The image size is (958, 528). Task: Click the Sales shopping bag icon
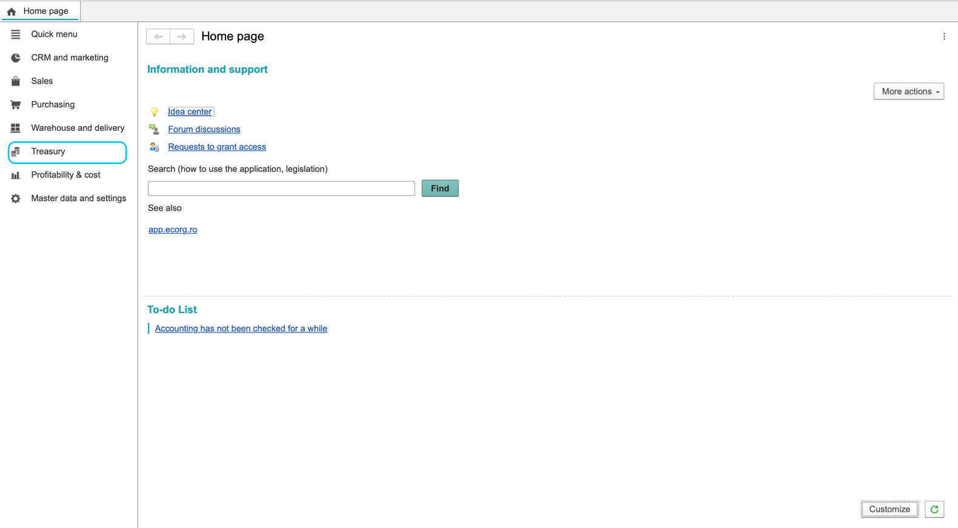coord(16,81)
